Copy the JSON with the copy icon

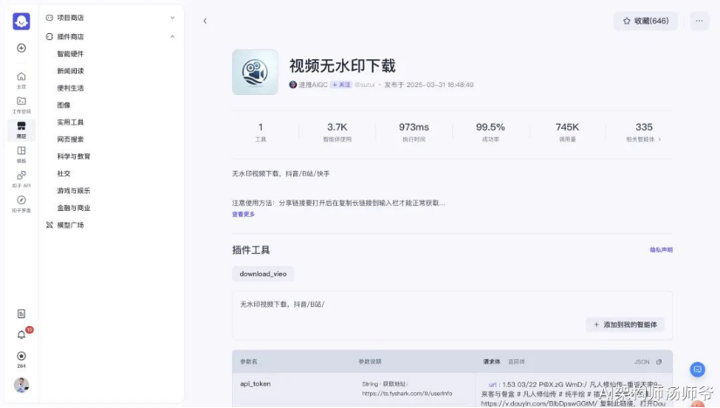coord(658,362)
